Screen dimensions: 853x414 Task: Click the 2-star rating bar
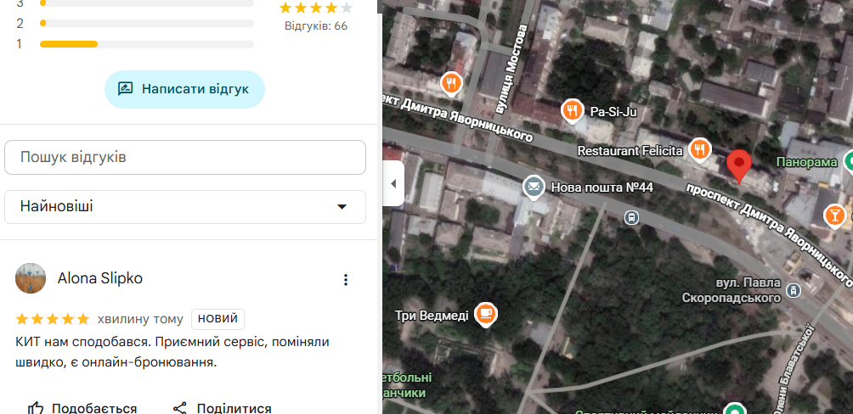pyautogui.click(x=147, y=24)
